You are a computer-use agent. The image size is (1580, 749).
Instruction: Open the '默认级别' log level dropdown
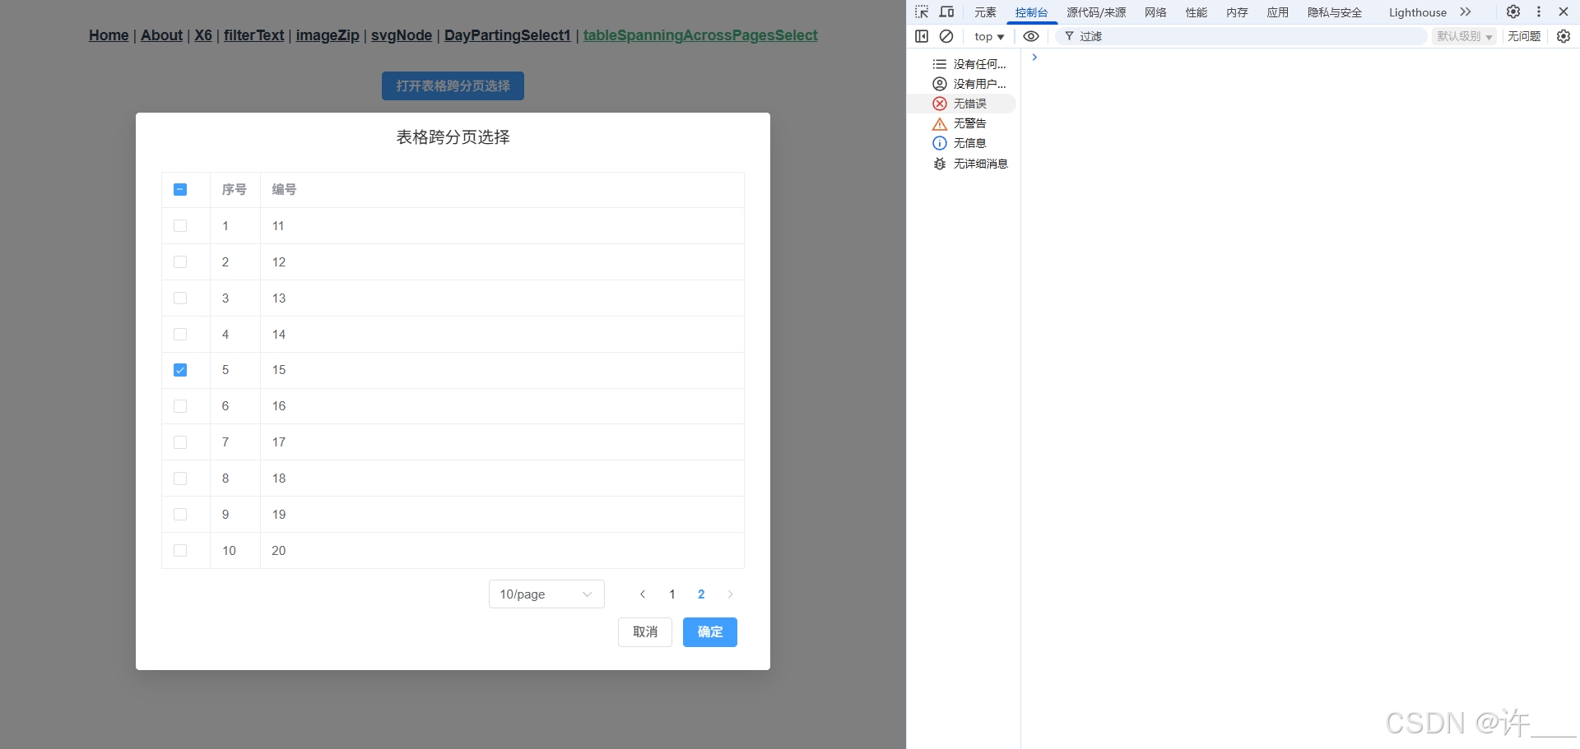[x=1464, y=36]
